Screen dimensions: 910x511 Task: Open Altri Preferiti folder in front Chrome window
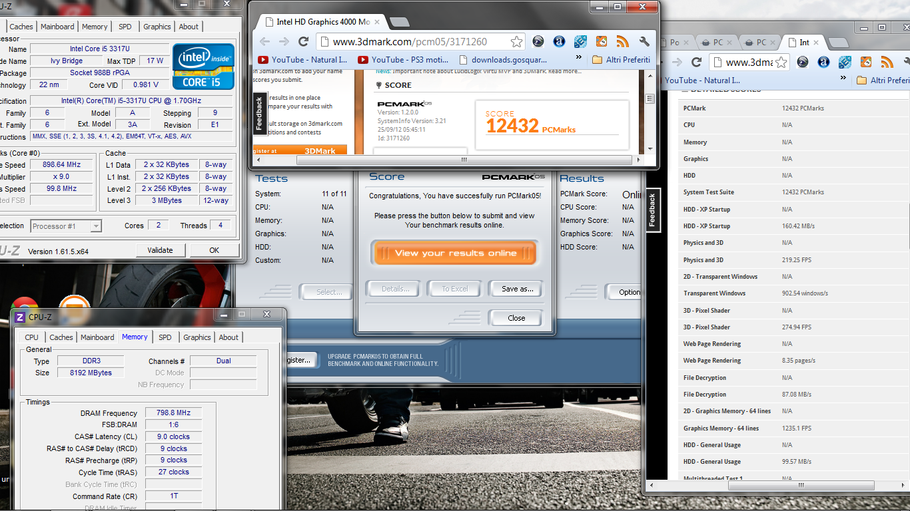(x=620, y=59)
